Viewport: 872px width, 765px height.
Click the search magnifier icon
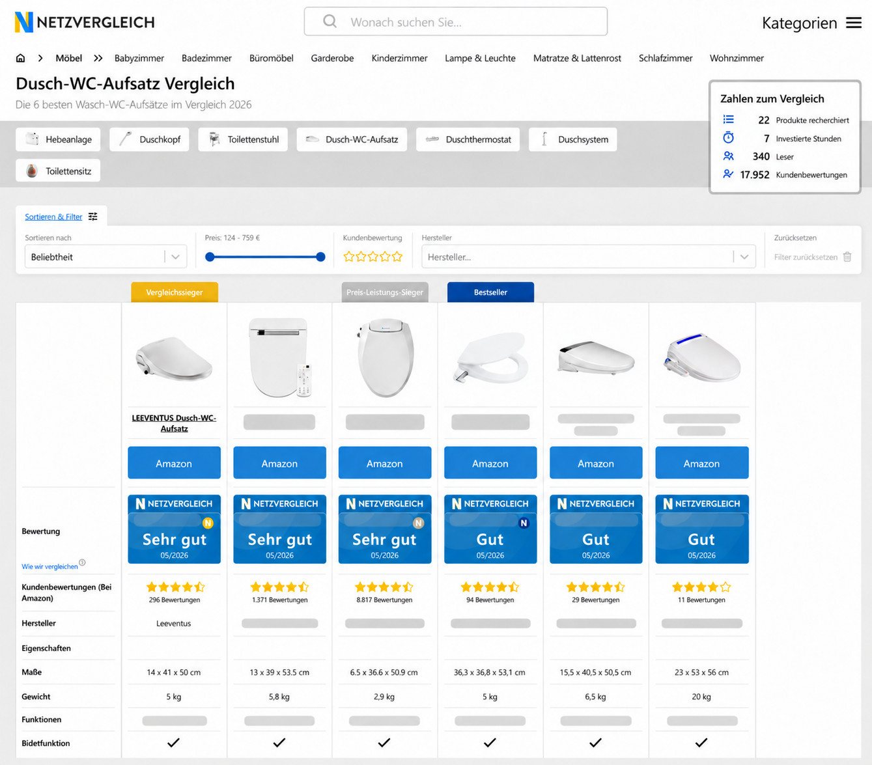330,21
